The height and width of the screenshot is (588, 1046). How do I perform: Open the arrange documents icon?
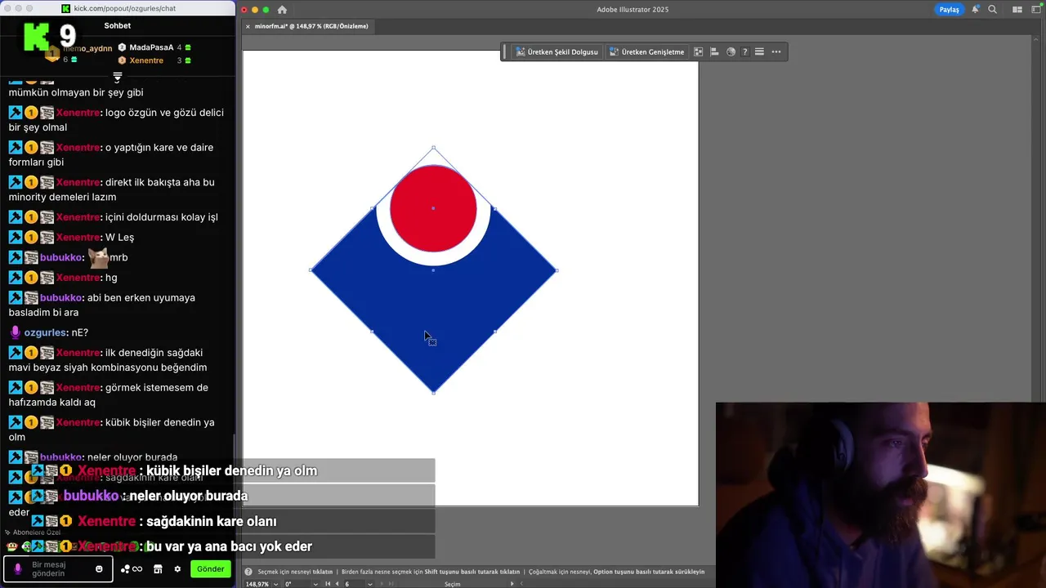point(1017,10)
